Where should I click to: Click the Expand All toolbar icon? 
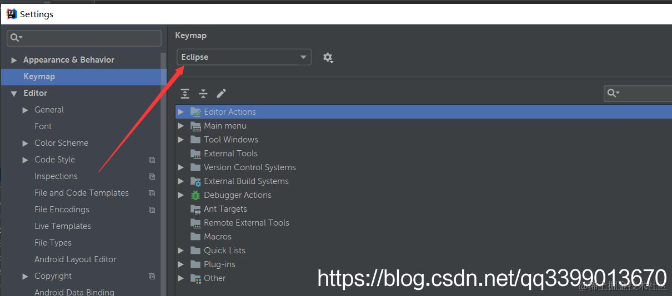(x=185, y=93)
